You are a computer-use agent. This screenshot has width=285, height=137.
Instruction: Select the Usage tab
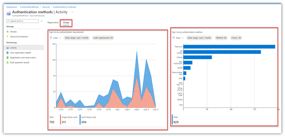tap(66, 23)
